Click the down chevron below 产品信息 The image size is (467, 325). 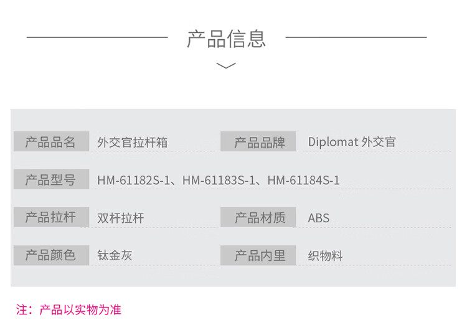(225, 65)
